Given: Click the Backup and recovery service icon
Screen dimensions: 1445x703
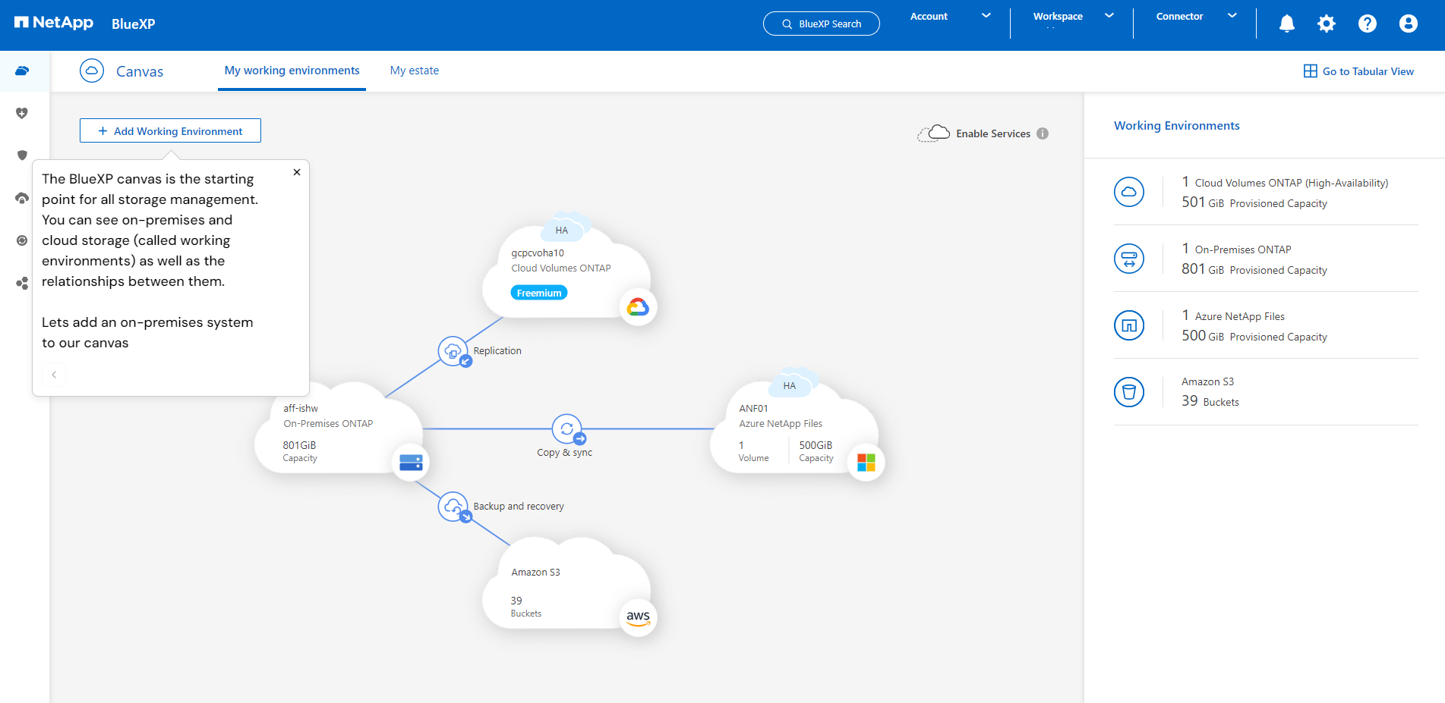Looking at the screenshot, I should pyautogui.click(x=454, y=507).
